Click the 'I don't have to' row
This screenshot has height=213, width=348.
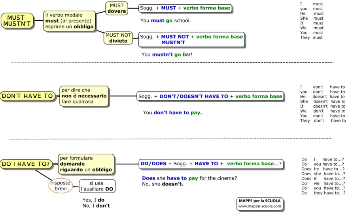pos(322,87)
